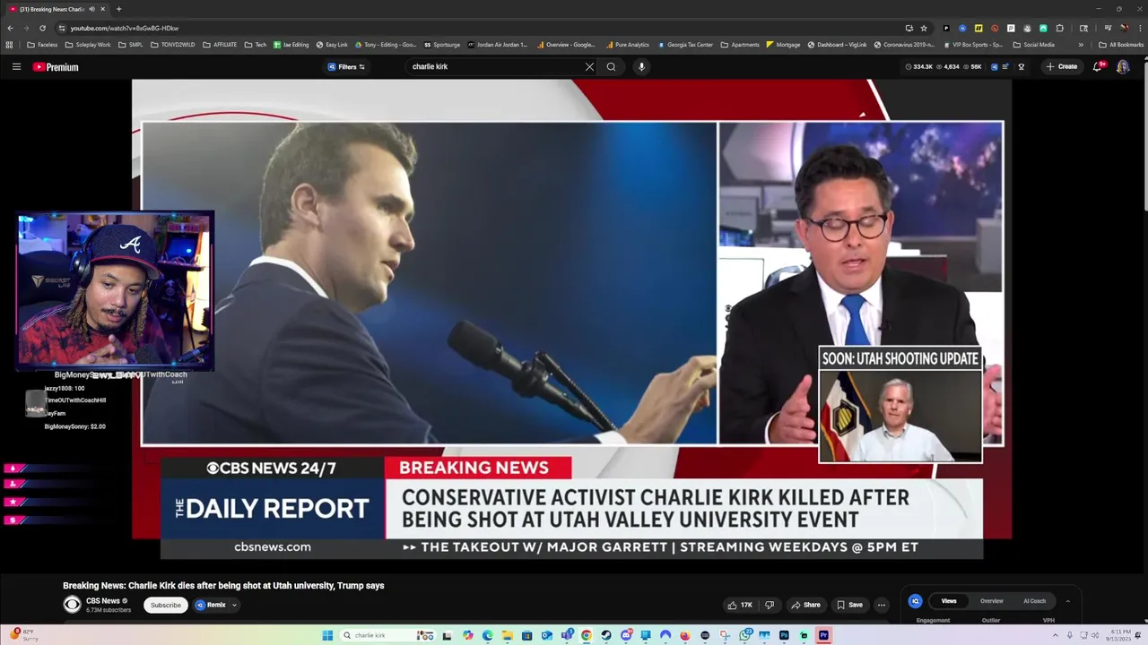Clear the search text with the X
Screen dimensions: 1148x645
(589, 66)
